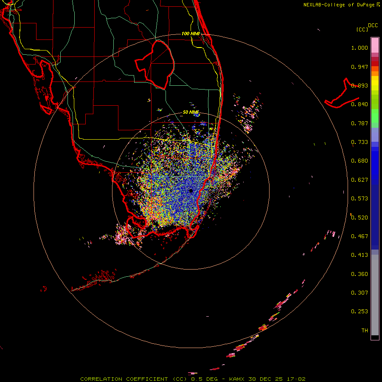The image size is (382, 382).
Task: Select the 0.947 scale value
Action: point(360,67)
